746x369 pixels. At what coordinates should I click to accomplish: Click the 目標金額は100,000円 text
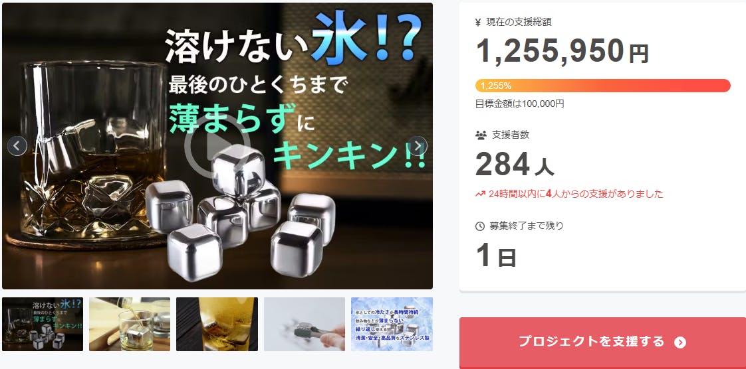tap(519, 104)
